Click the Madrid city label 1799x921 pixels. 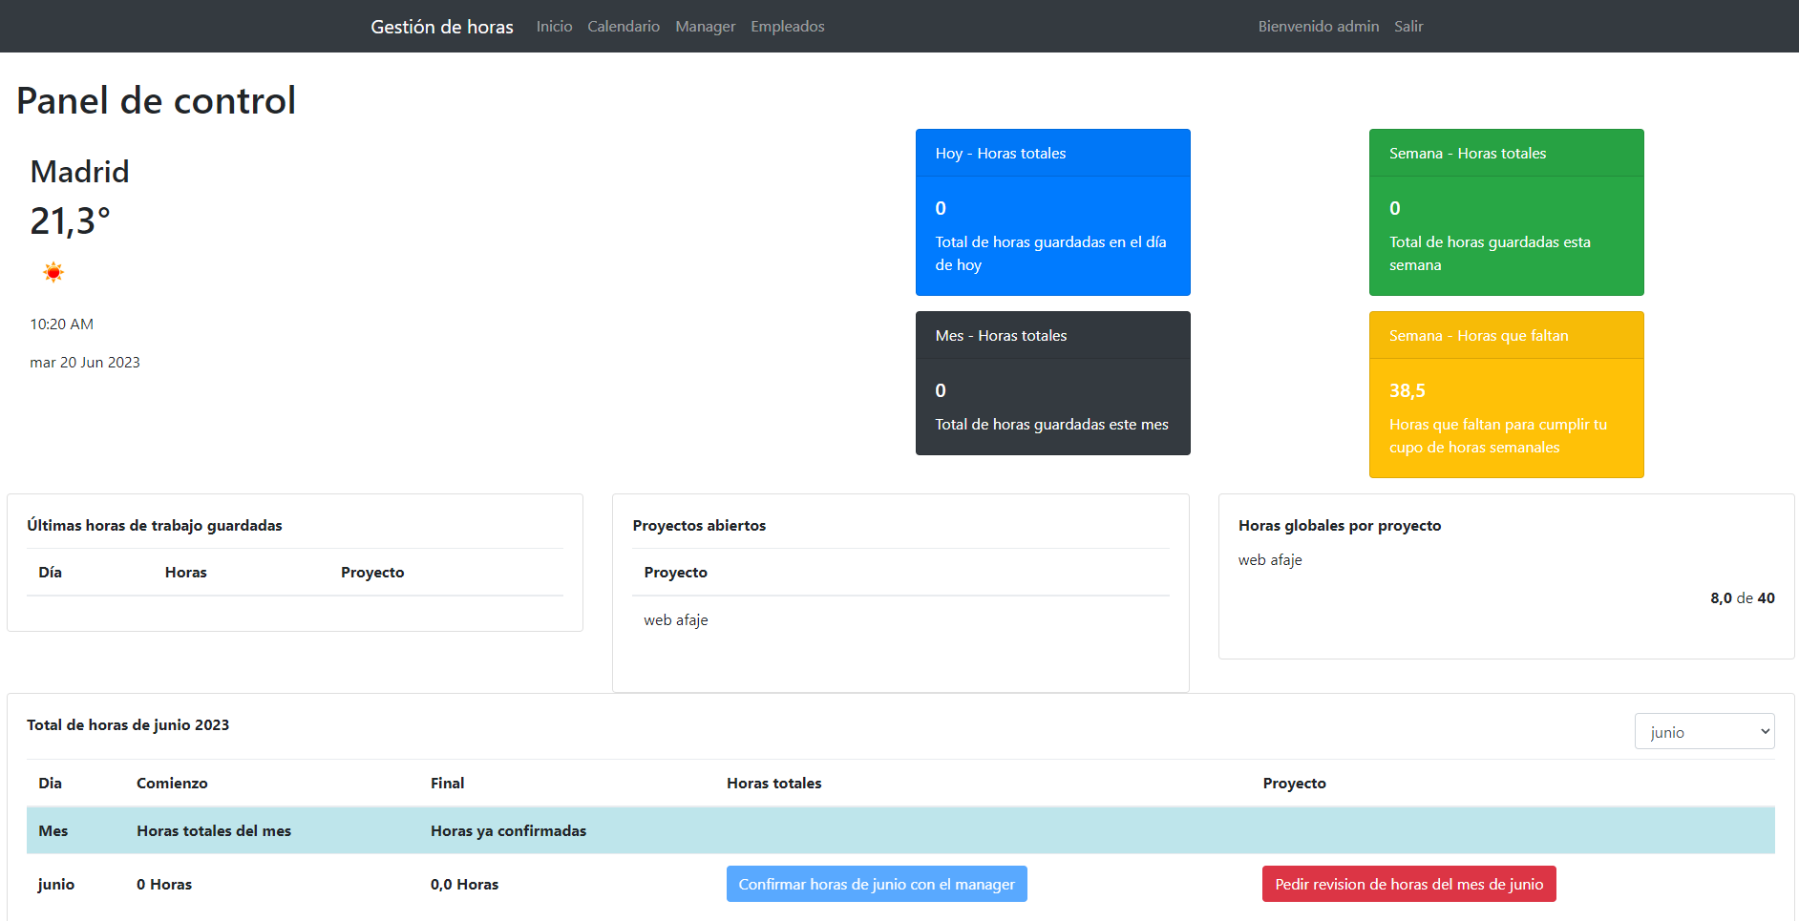(x=79, y=172)
